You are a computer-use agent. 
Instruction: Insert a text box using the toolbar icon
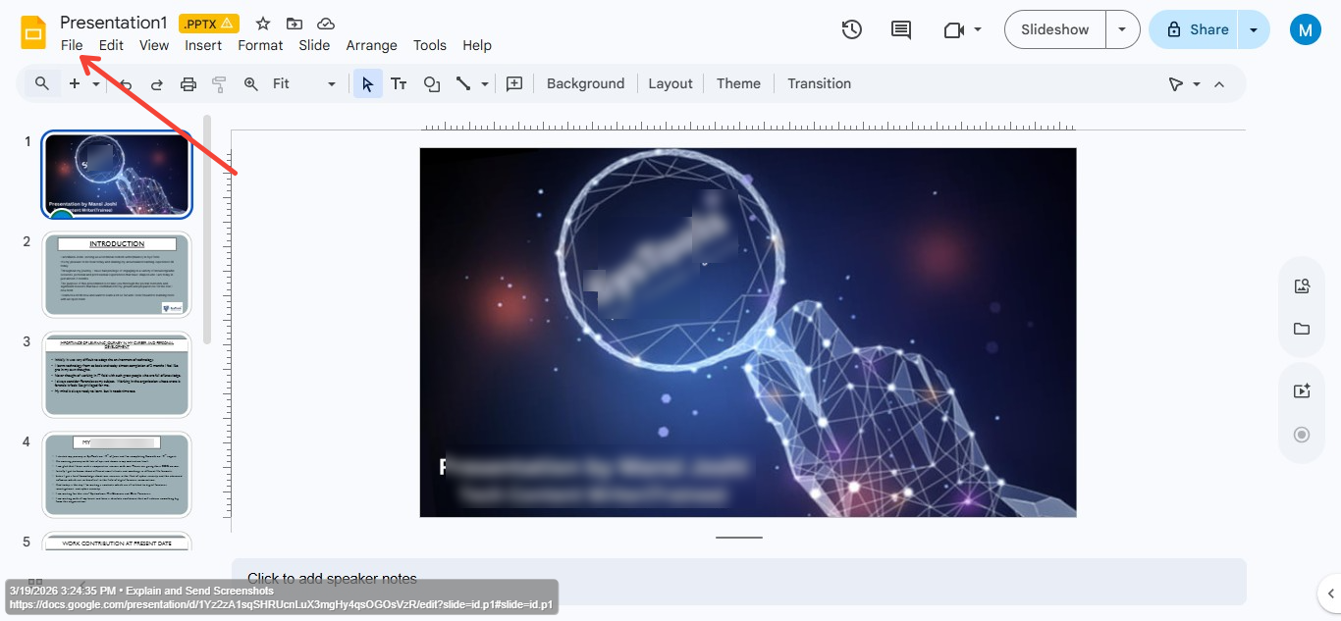[x=399, y=83]
